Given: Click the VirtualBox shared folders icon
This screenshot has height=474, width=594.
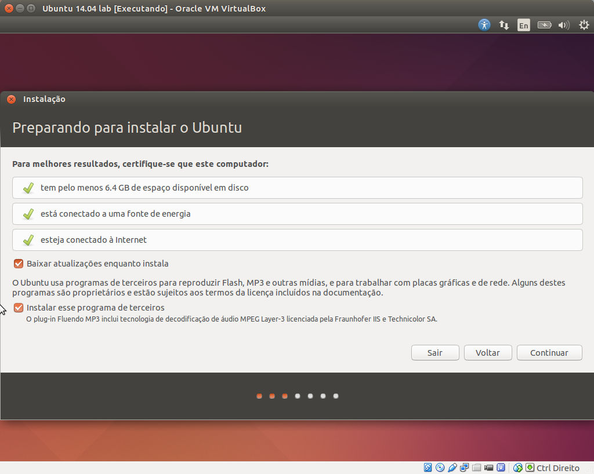Looking at the screenshot, I should pos(477,468).
